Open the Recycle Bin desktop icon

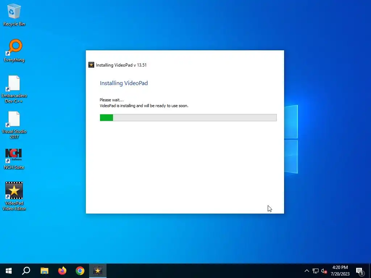coord(14,15)
